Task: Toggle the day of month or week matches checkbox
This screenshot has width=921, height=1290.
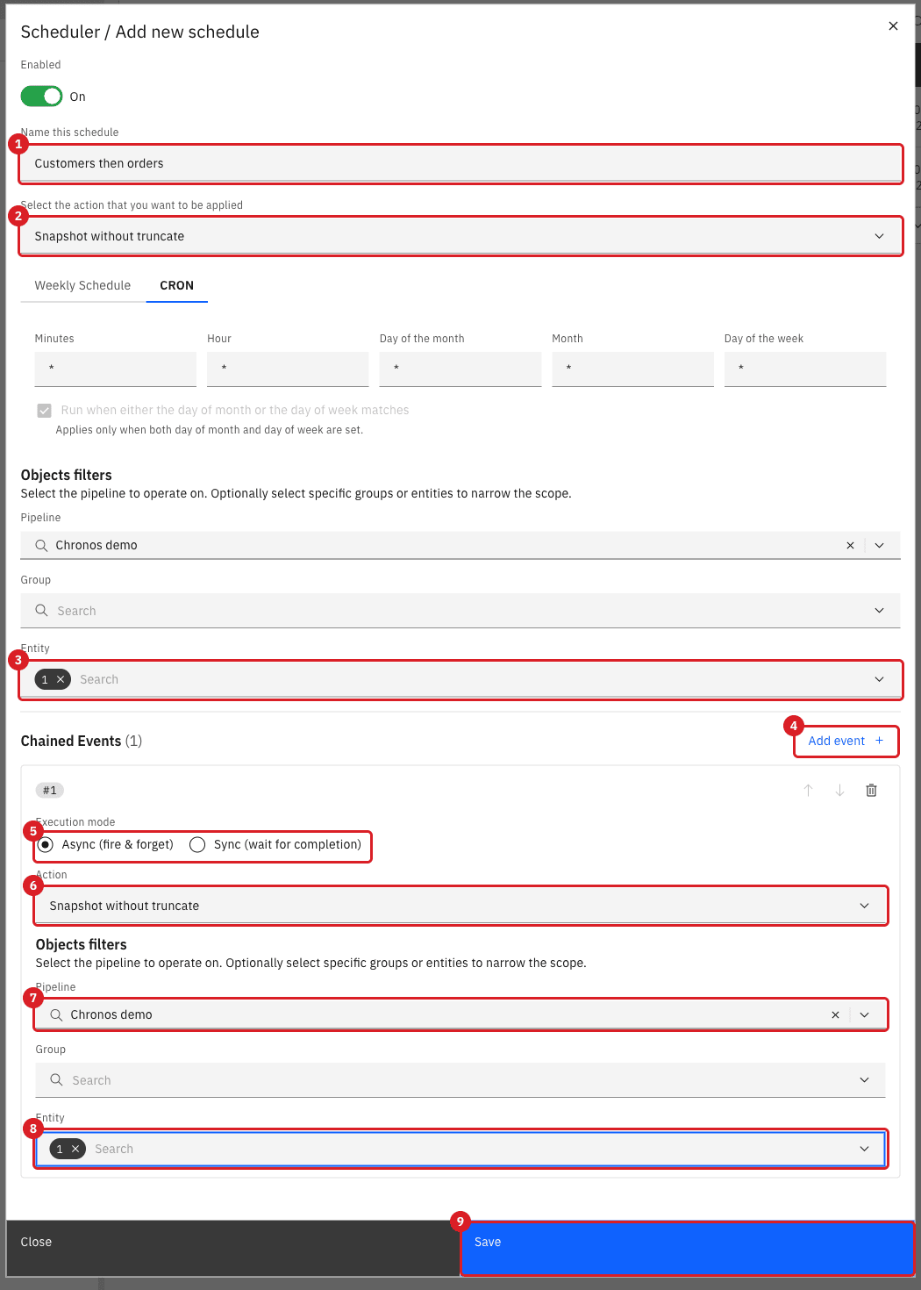Action: coord(45,410)
